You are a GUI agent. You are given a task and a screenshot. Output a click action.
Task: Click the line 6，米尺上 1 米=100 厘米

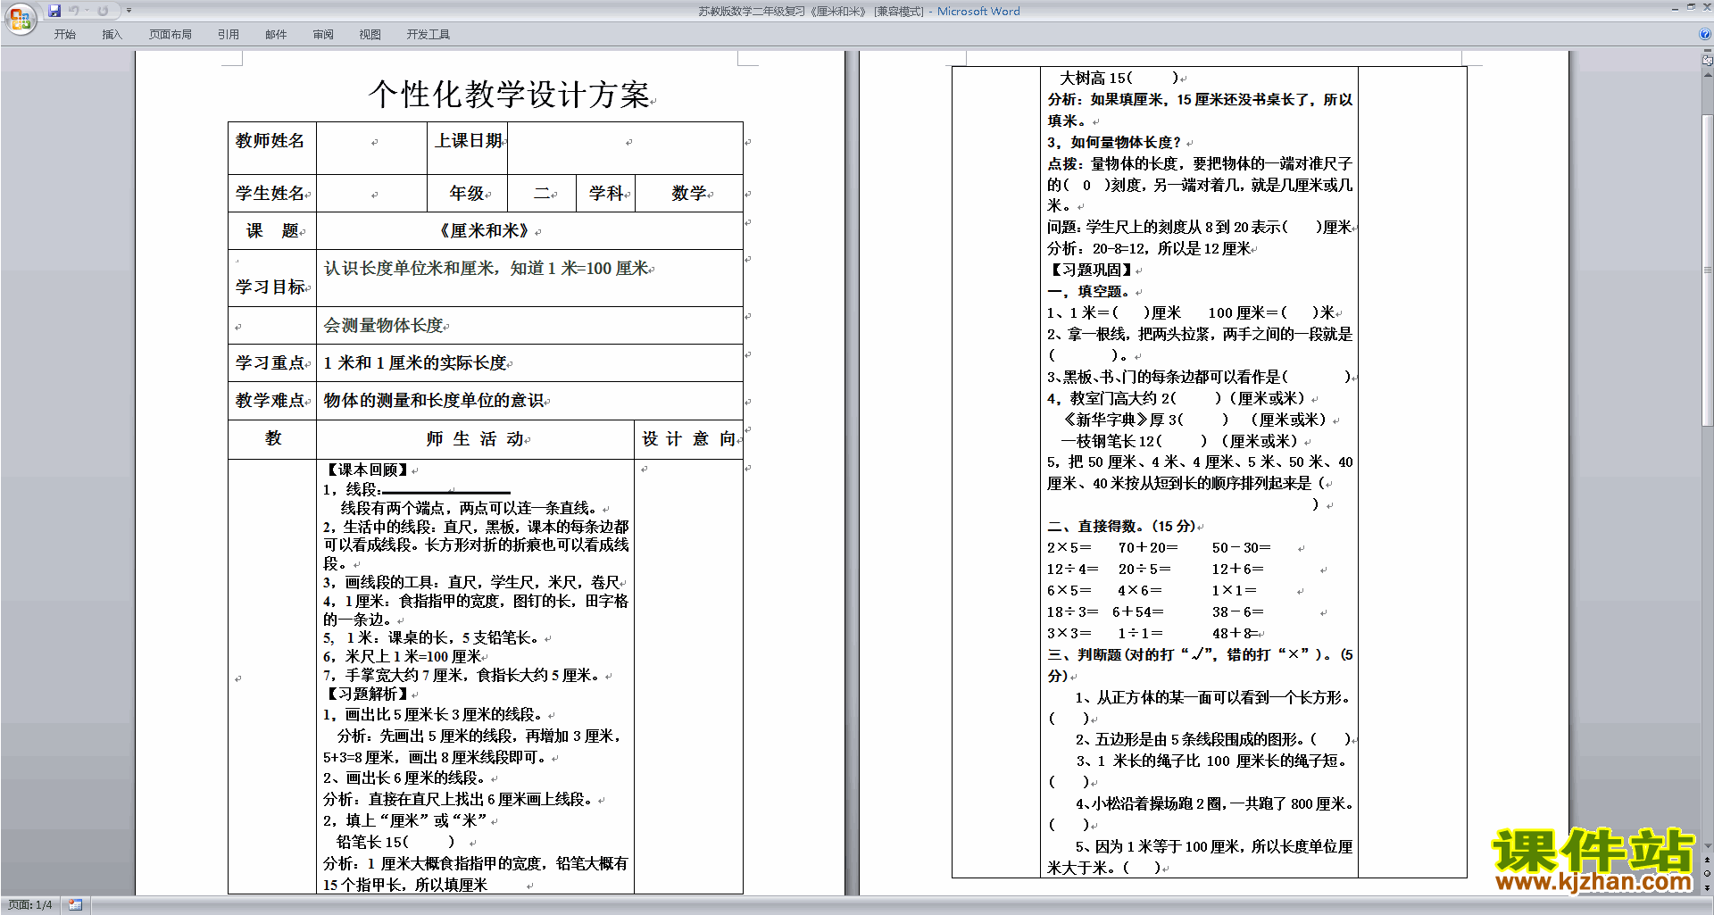pyautogui.click(x=402, y=656)
